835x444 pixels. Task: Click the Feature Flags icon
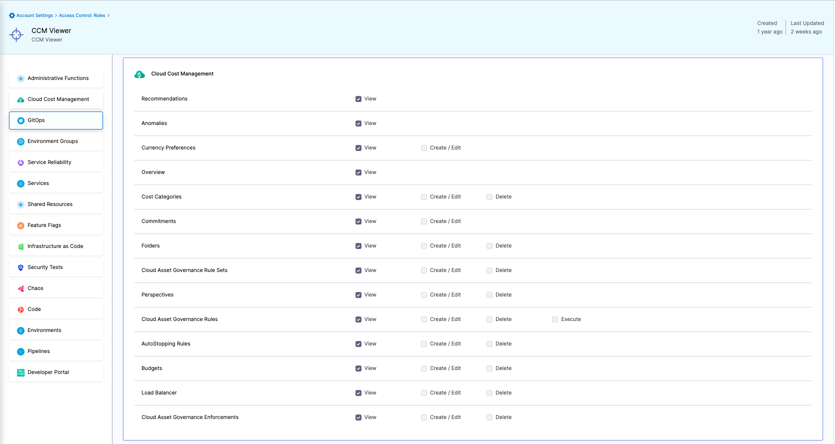[x=21, y=225]
